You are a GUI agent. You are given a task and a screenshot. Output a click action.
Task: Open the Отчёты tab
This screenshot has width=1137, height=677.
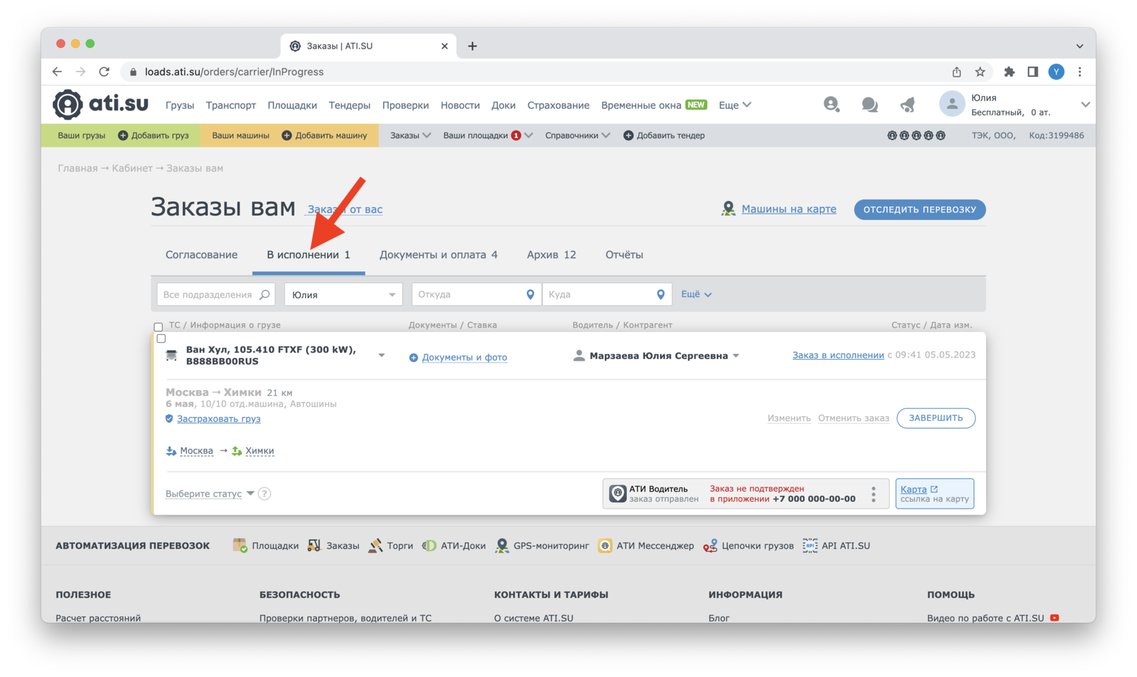pos(624,255)
